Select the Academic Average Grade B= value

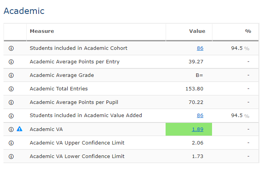click(x=199, y=75)
